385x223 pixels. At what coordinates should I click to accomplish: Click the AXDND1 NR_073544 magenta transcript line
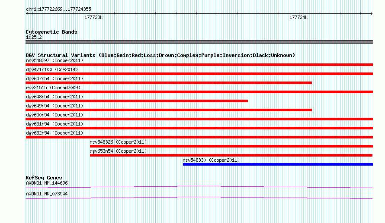coord(199,198)
